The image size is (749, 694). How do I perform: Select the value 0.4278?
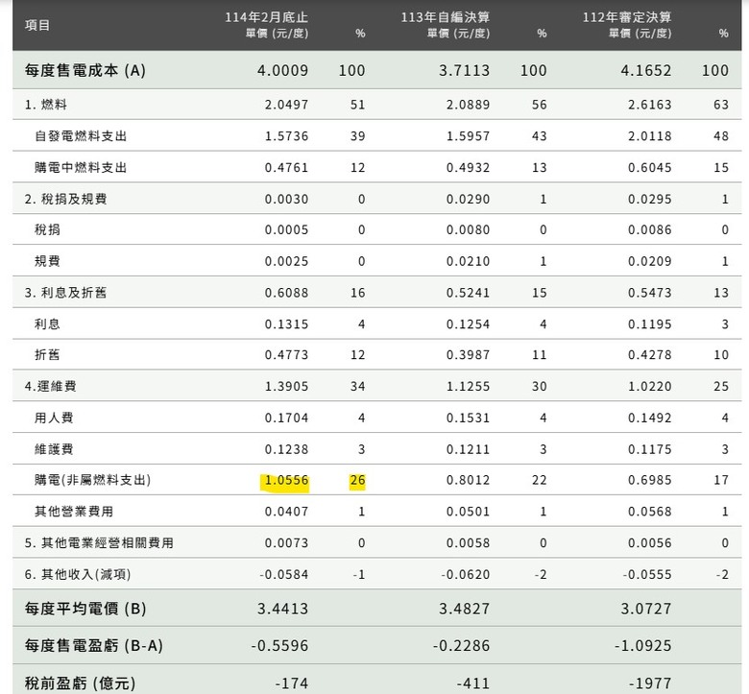650,355
